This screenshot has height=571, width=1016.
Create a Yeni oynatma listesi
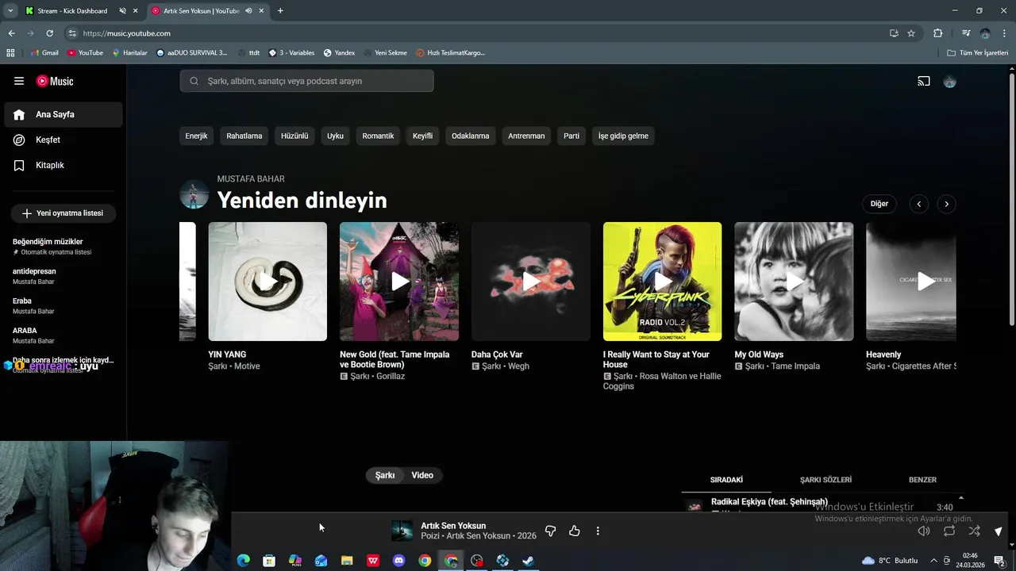(x=63, y=213)
